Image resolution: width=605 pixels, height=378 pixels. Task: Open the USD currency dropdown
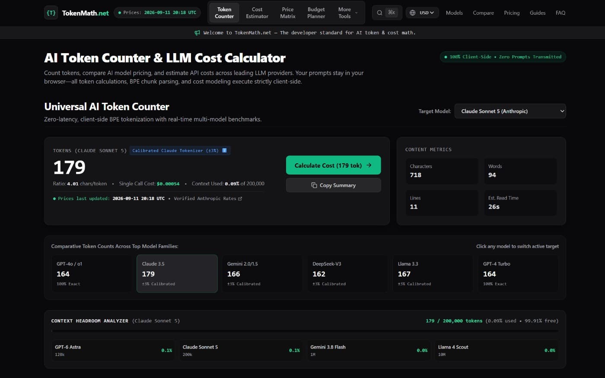pos(422,13)
